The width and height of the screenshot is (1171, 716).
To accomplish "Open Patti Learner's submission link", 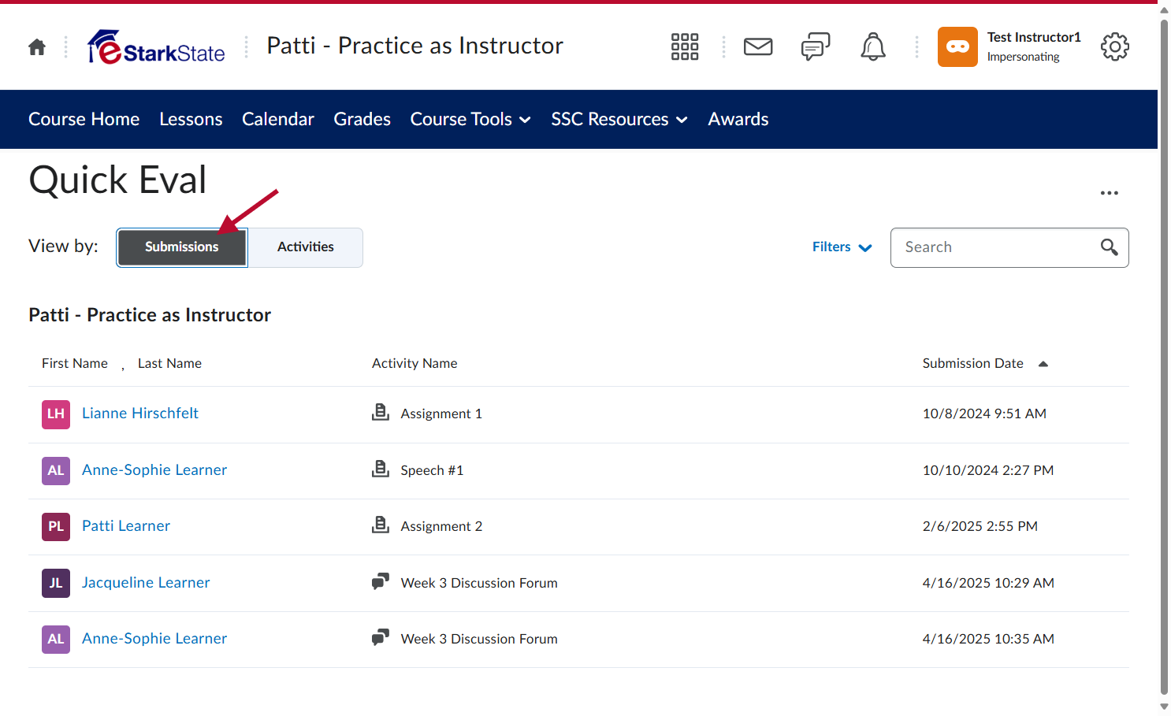I will (126, 526).
